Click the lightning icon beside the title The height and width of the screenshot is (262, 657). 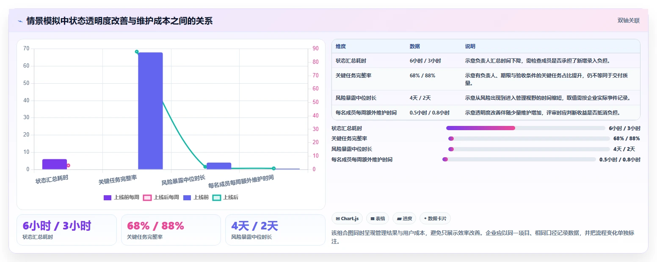coord(20,21)
